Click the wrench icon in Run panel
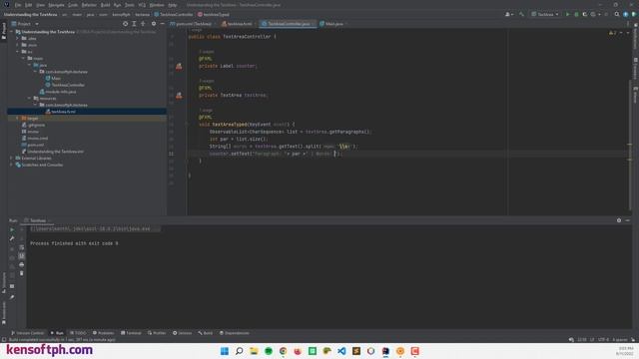This screenshot has height=359, width=639. tap(12, 238)
